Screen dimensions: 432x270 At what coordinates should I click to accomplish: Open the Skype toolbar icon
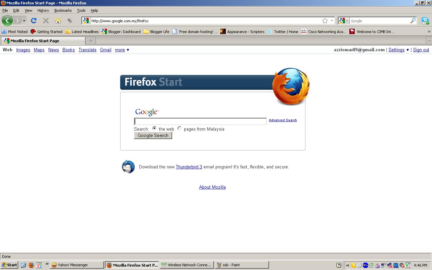425,21
